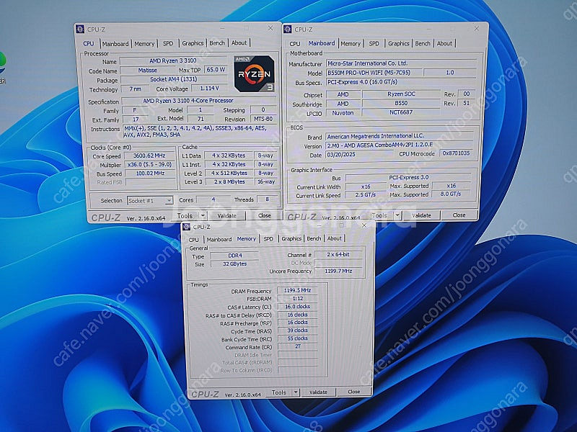Click the AMD Ryzen 3 logo image

click(x=253, y=73)
